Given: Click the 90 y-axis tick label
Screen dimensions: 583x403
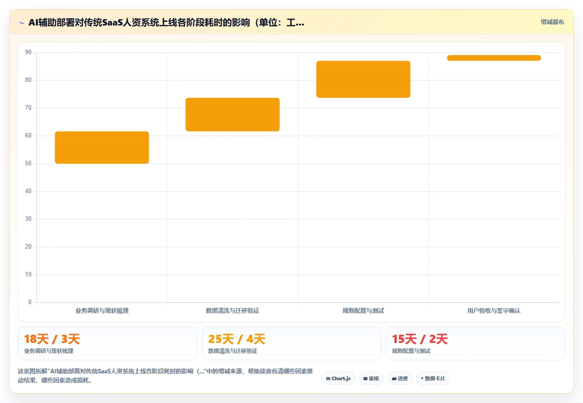Looking at the screenshot, I should (x=28, y=52).
